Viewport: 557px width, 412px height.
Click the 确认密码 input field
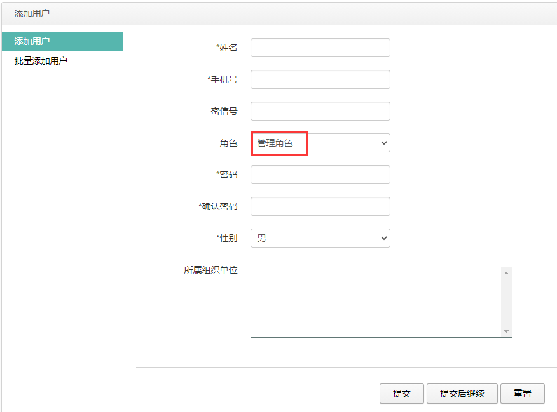click(x=320, y=206)
